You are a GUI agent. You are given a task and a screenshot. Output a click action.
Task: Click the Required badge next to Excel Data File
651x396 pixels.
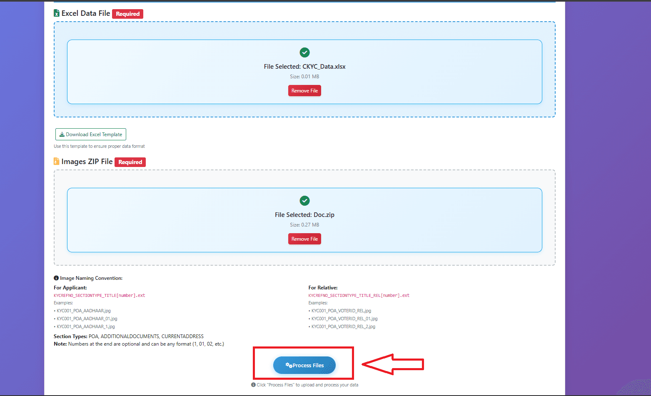click(x=127, y=14)
